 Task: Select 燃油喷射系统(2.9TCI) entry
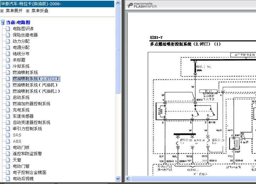[x=36, y=79]
